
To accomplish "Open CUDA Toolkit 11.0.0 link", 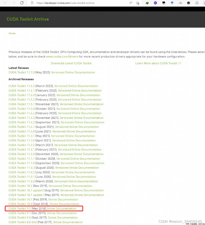I will click(x=22, y=181).
